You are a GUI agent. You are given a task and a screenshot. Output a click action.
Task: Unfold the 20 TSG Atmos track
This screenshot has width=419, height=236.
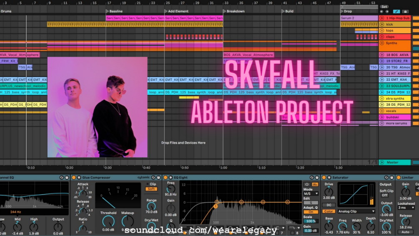tap(382, 67)
